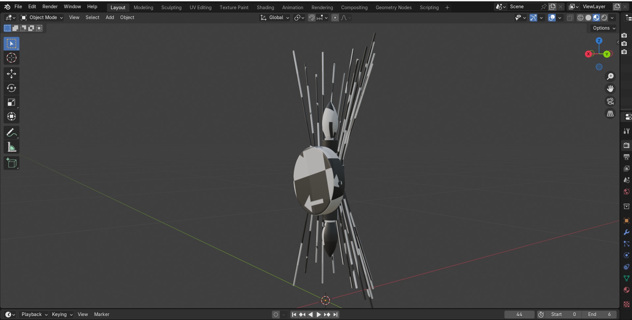Screen dimensions: 632x320
Task: Toggle the camera view icon
Action: (x=610, y=101)
